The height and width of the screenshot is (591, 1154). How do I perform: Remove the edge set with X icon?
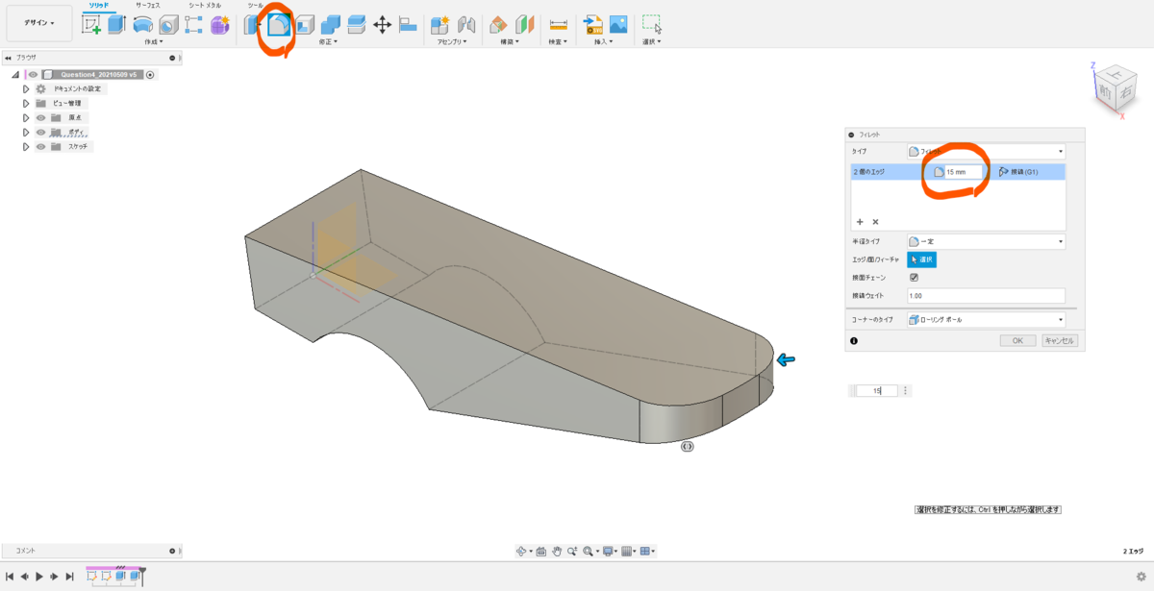[x=875, y=221]
